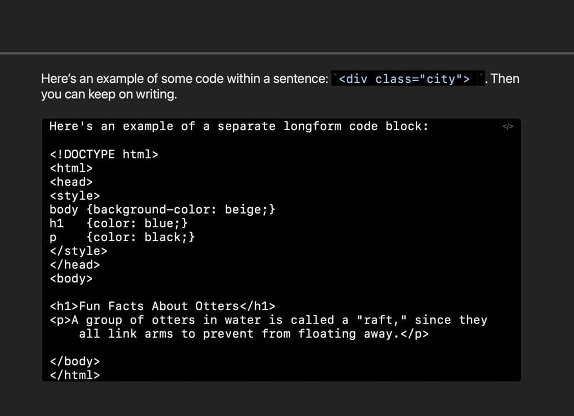Click the "all link arms" continuation line
Screen dimensions: 574x416
point(254,334)
